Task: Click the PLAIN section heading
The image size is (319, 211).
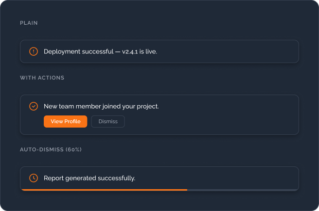Action: tap(29, 23)
